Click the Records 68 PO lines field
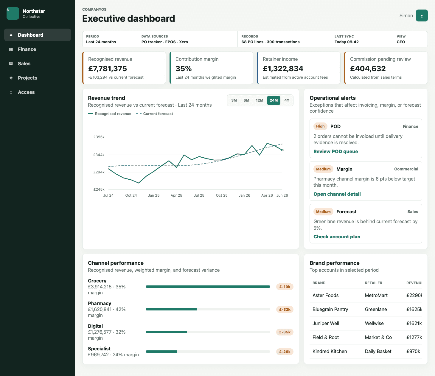 pyautogui.click(x=284, y=39)
